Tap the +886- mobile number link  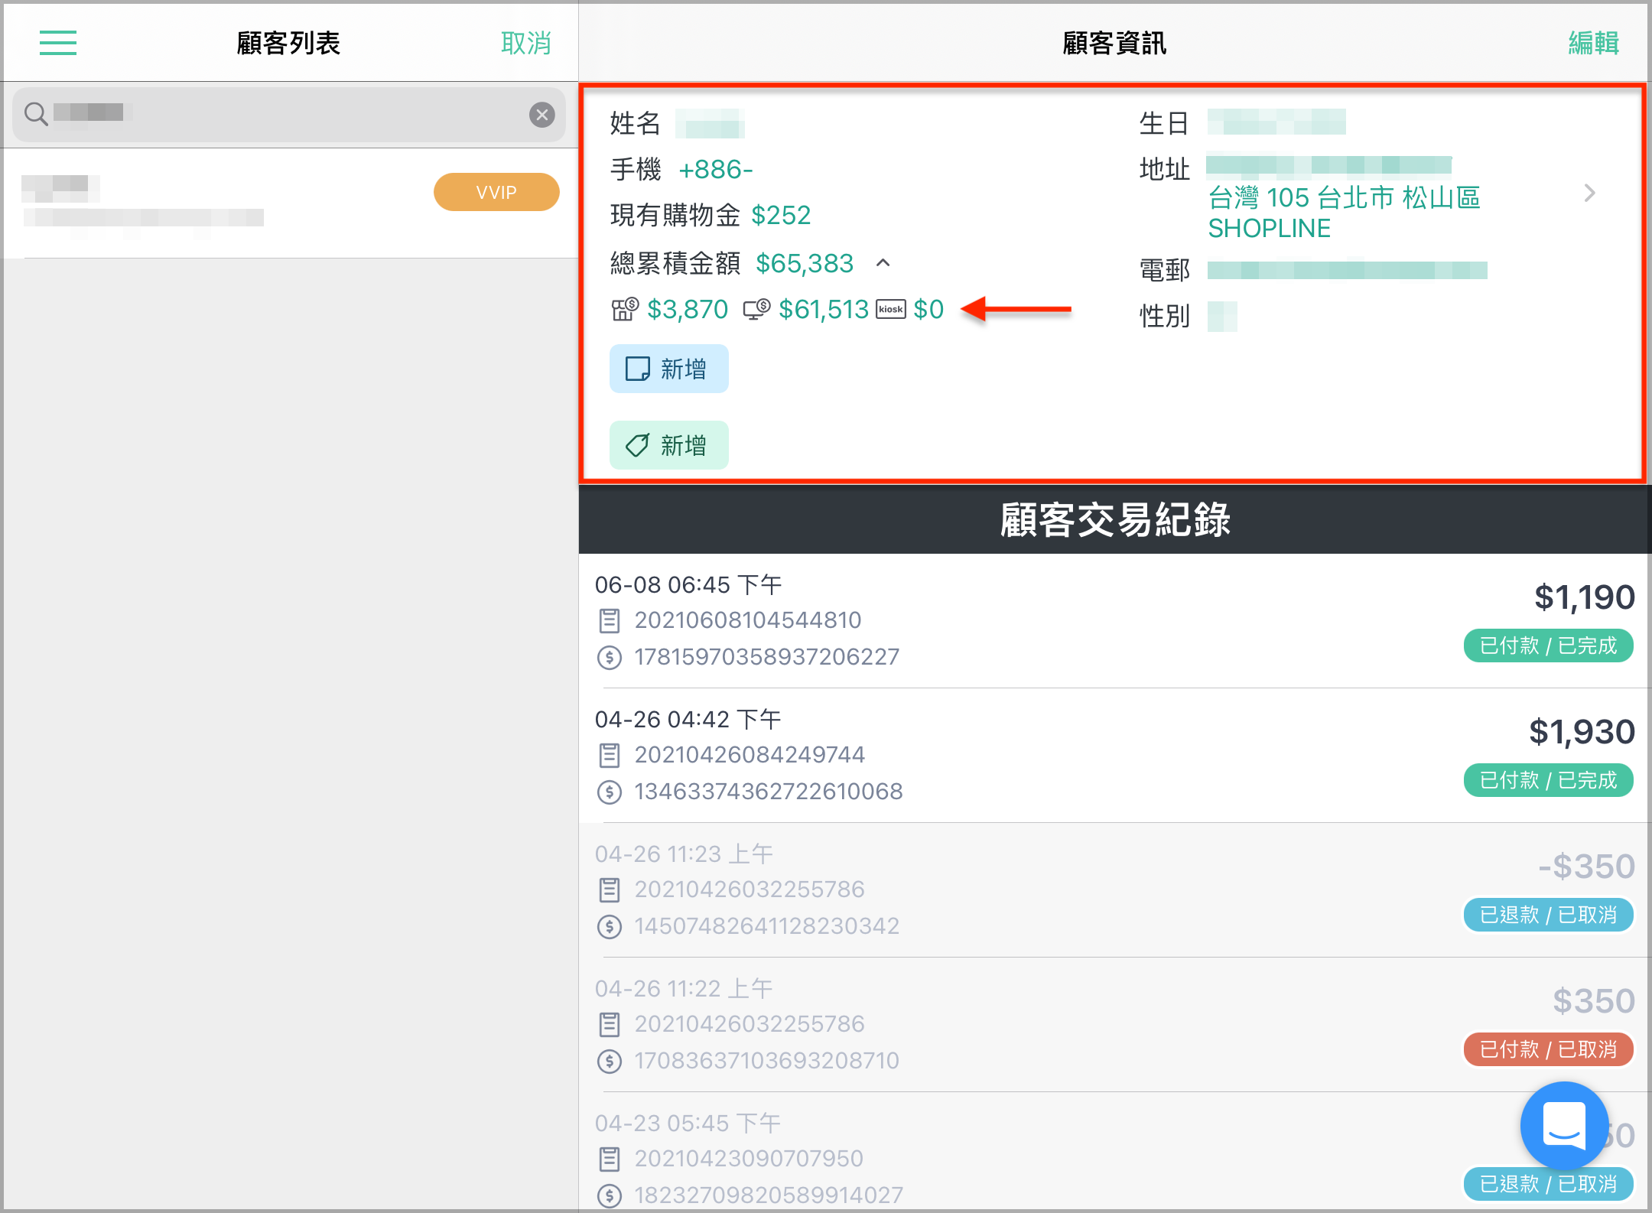716,170
